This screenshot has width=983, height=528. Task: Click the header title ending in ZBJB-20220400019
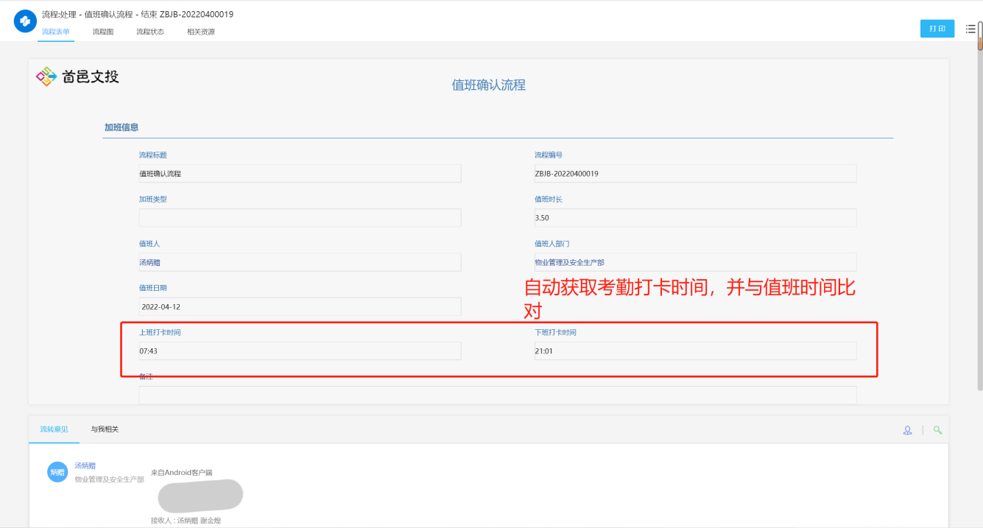pyautogui.click(x=138, y=15)
